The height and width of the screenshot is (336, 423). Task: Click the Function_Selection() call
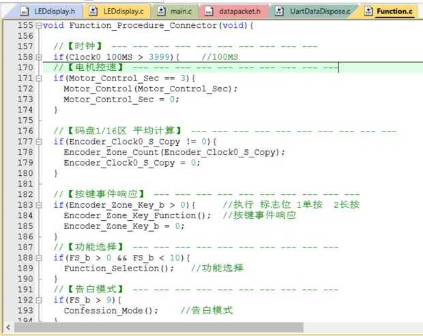119,269
